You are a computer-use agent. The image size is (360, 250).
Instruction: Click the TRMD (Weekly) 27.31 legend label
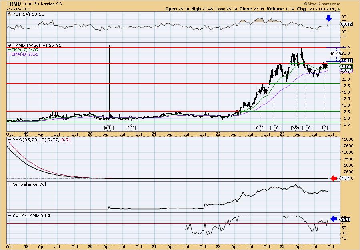click(x=37, y=46)
